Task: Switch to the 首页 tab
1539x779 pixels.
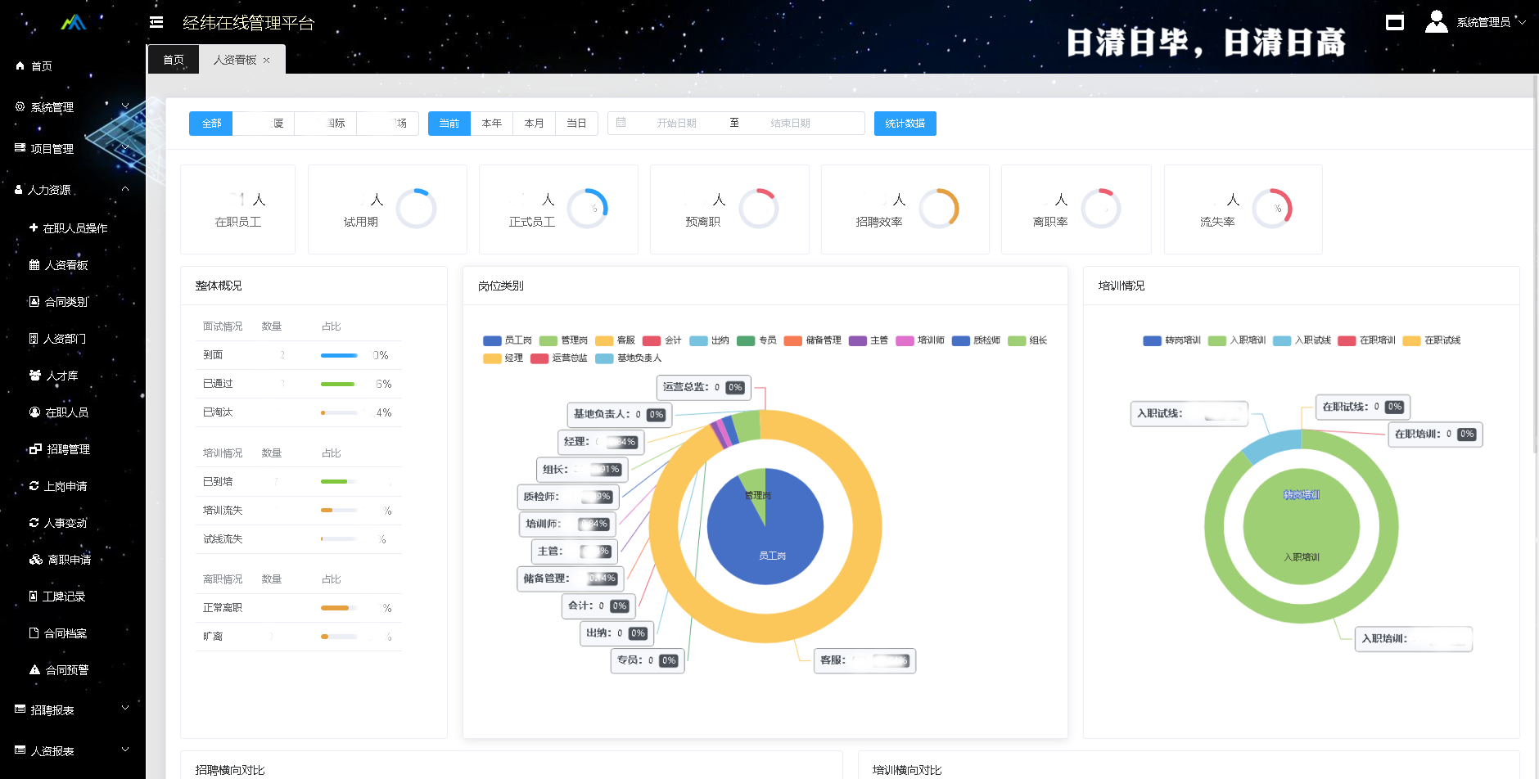Action: (174, 60)
